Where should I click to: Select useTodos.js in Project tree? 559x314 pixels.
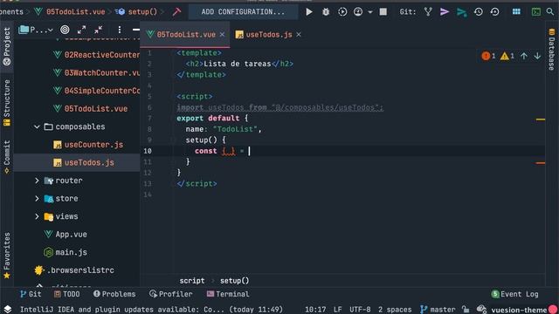point(84,163)
